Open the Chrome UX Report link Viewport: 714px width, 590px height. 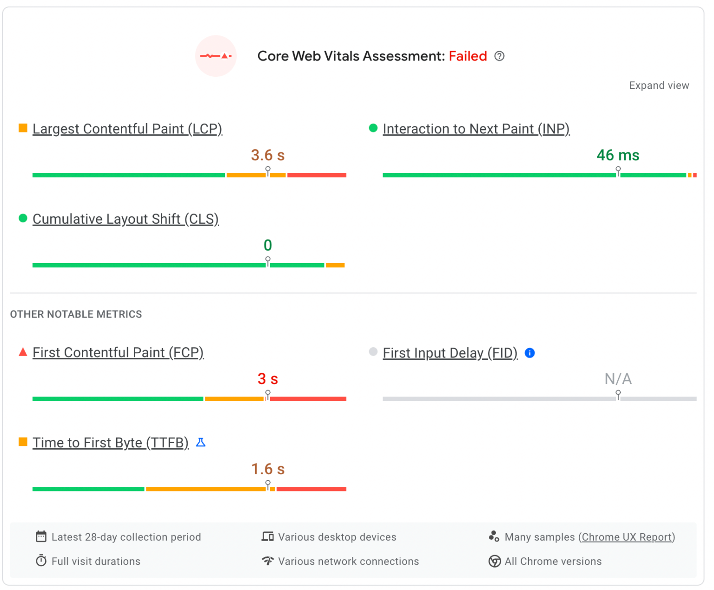click(x=627, y=537)
